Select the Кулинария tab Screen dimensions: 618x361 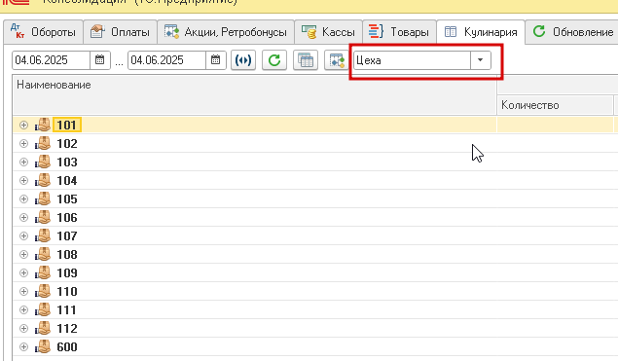pyautogui.click(x=481, y=32)
